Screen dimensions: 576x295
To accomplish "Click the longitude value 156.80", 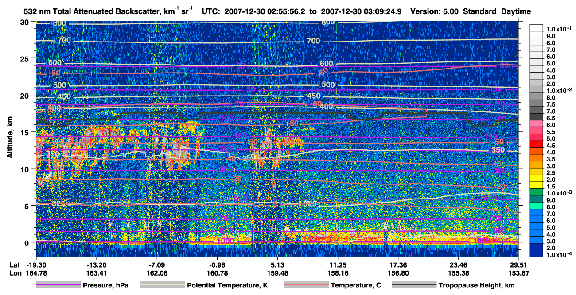I will pos(398,273).
